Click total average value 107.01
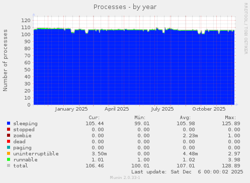Viewport: 250px width, 183px height. [x=186, y=166]
